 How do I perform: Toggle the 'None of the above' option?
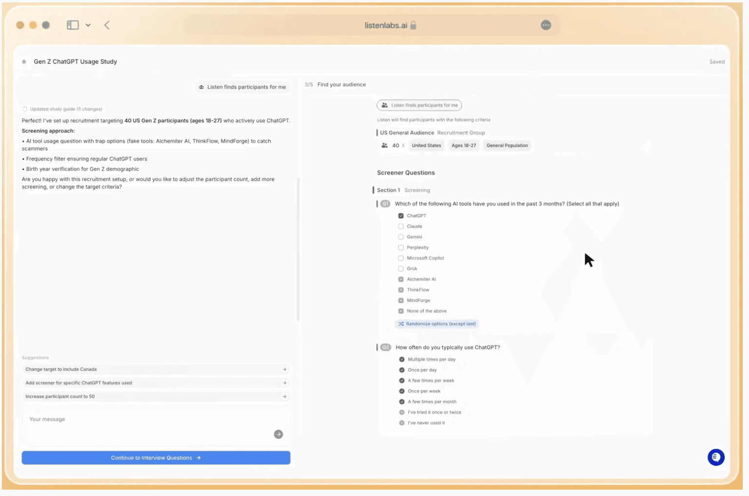(x=401, y=311)
